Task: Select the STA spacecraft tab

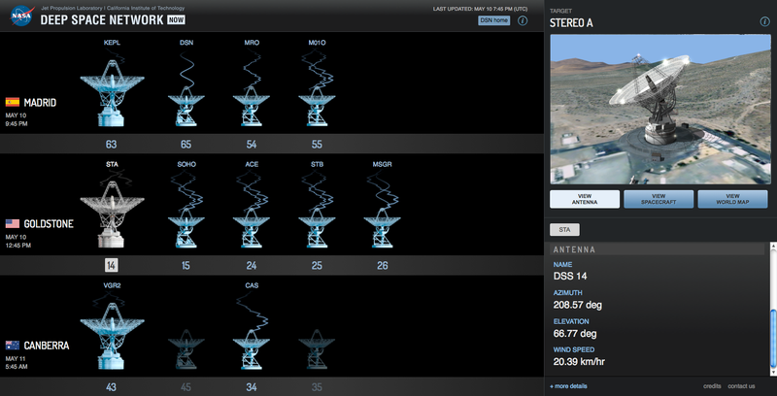Action: tap(564, 230)
